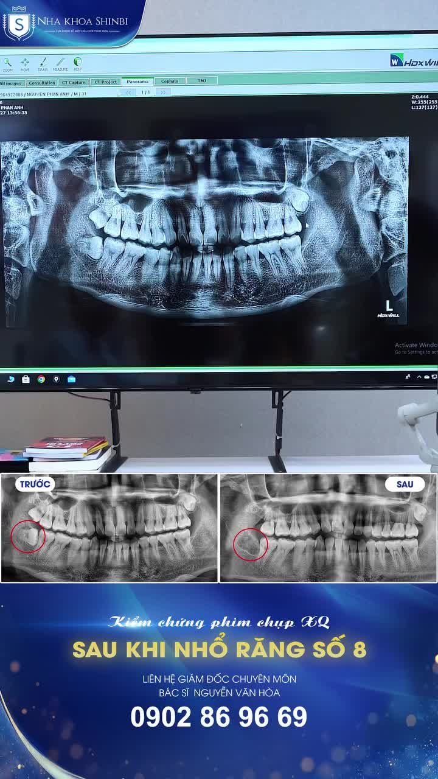Select the Zoom tool in toolbar
This screenshot has width=438, height=779.
point(7,64)
